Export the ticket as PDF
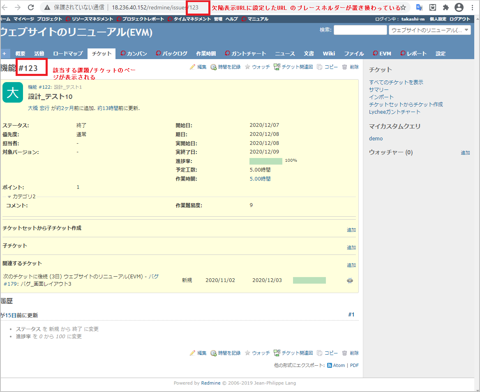Viewport: 480px width, 392px height. click(354, 365)
